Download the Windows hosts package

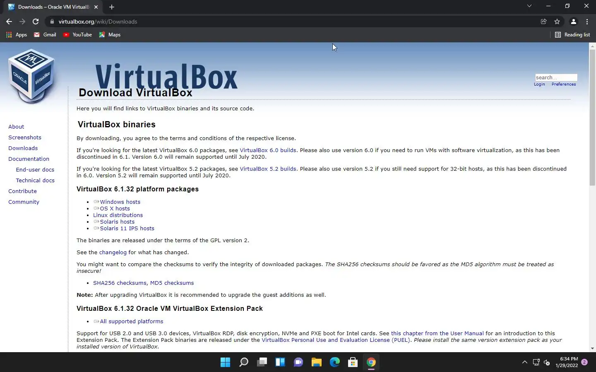[120, 202]
